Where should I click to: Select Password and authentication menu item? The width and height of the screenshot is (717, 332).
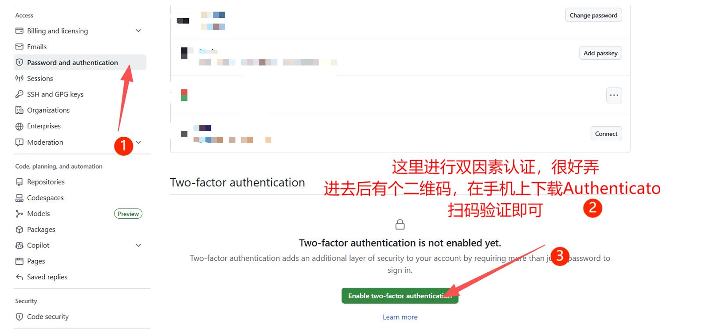click(x=80, y=62)
